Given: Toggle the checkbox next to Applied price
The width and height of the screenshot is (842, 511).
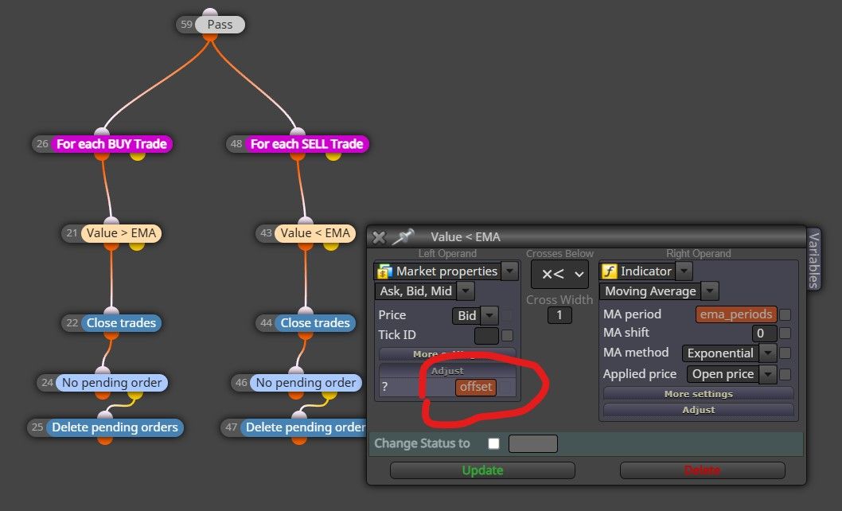Looking at the screenshot, I should point(785,374).
